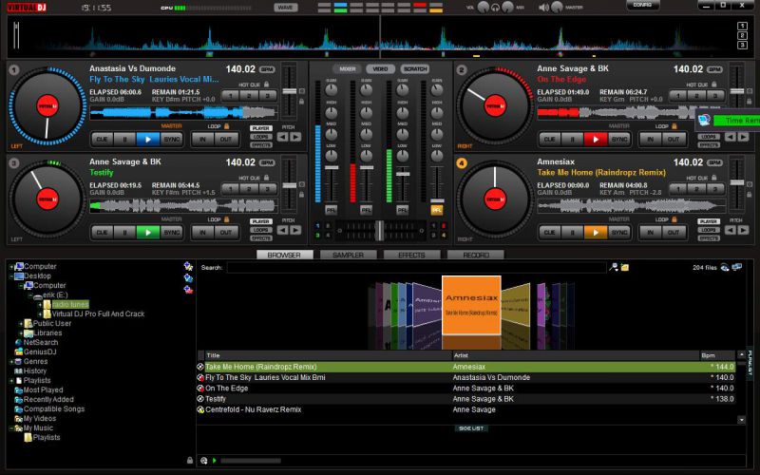Click search options icon beside search field

614,267
